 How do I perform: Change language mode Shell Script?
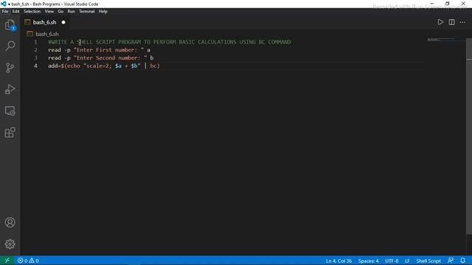click(x=428, y=261)
